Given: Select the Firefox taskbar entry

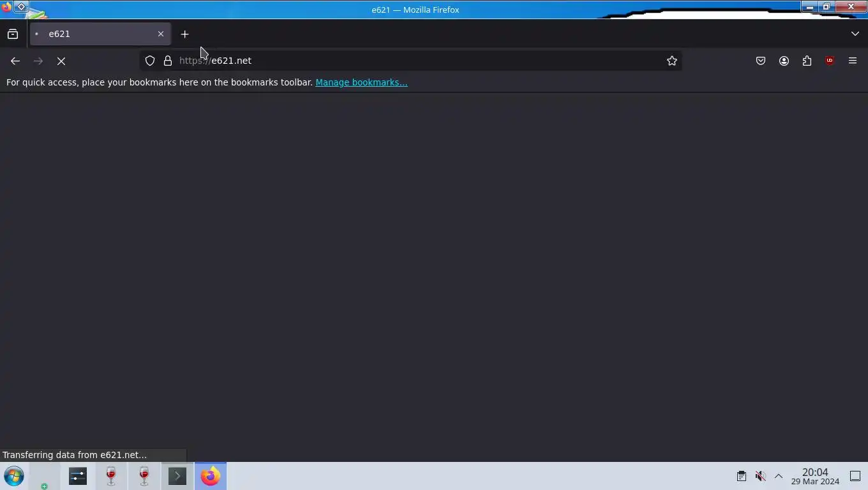Looking at the screenshot, I should coord(211,476).
